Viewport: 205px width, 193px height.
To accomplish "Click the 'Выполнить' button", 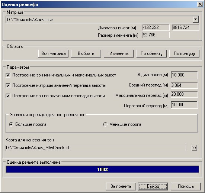I will (x=121, y=186).
